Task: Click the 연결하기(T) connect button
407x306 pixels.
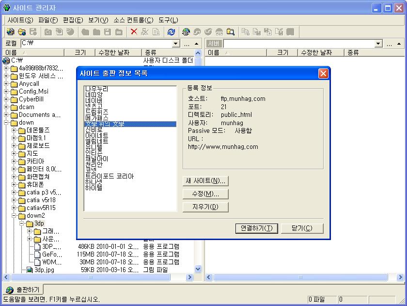Action: tap(256, 228)
